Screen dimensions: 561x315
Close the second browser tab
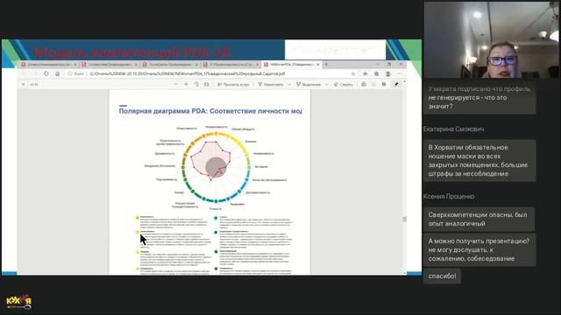(136, 65)
